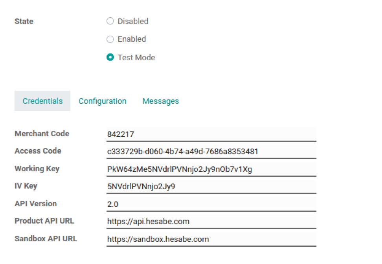
Task: Edit the IV Key input field
Action: click(x=211, y=186)
